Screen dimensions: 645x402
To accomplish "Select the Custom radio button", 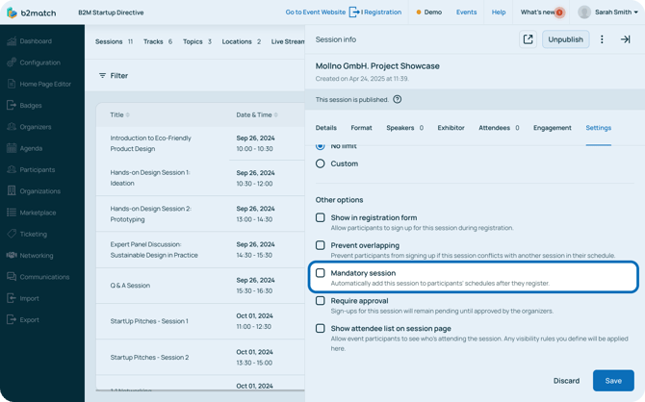I will coord(321,163).
